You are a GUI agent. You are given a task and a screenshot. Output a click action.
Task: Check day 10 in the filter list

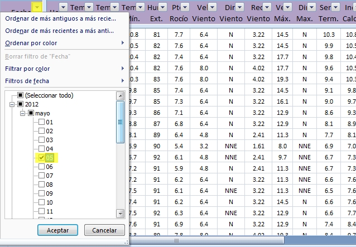pyautogui.click(x=41, y=202)
